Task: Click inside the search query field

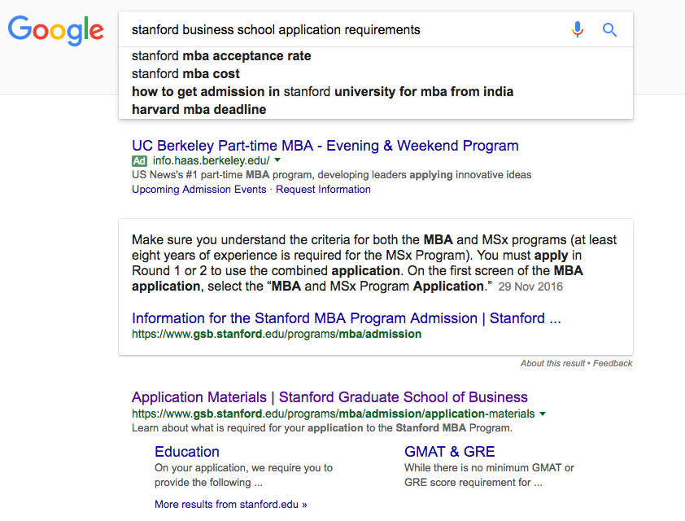Action: pyautogui.click(x=342, y=30)
